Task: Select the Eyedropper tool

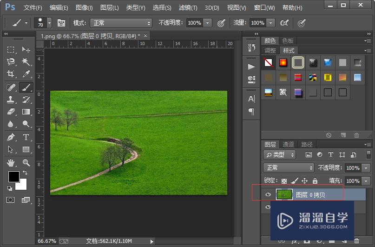Action: point(26,74)
